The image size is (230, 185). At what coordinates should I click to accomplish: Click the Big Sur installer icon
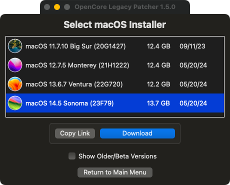[x=15, y=46]
